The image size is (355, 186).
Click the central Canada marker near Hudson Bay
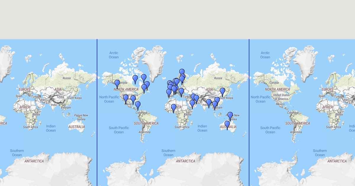coord(135,79)
